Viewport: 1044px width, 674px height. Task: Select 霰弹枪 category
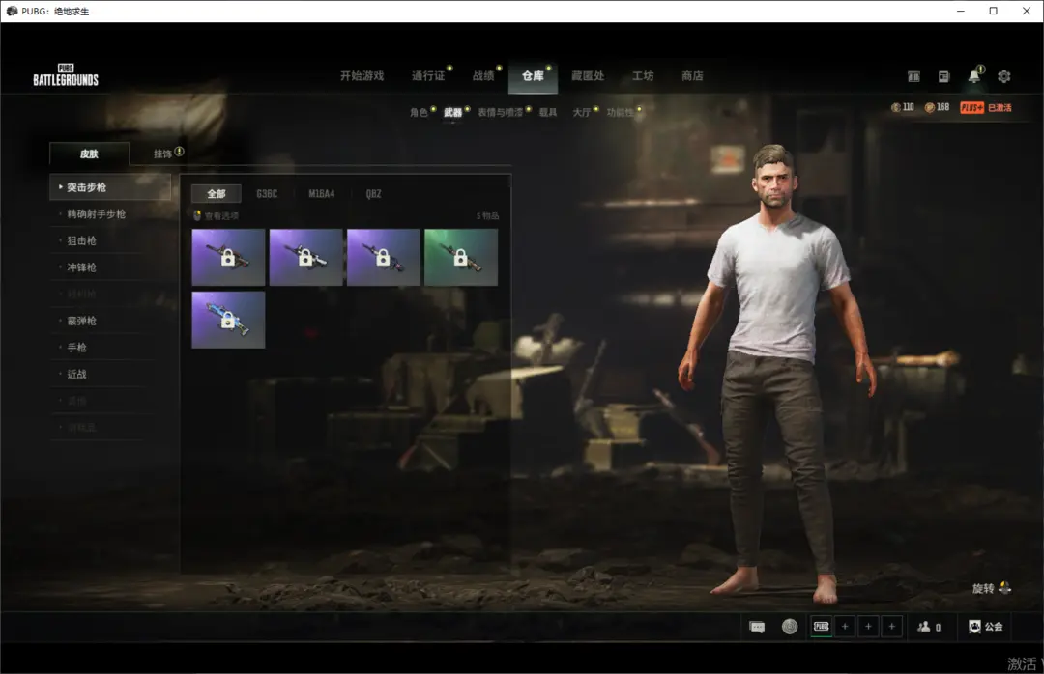[x=82, y=320]
